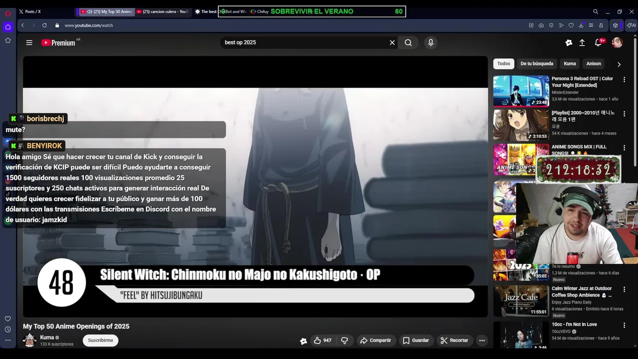The width and height of the screenshot is (638, 359).
Task: Open Opera sidebar heart icon
Action: (x=7, y=319)
